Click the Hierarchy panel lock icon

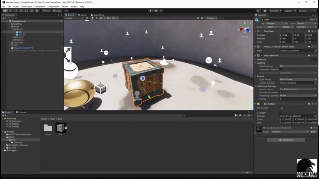[x=59, y=15]
